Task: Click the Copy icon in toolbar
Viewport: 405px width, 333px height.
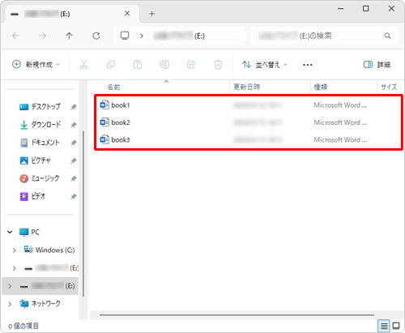Action: pos(111,65)
